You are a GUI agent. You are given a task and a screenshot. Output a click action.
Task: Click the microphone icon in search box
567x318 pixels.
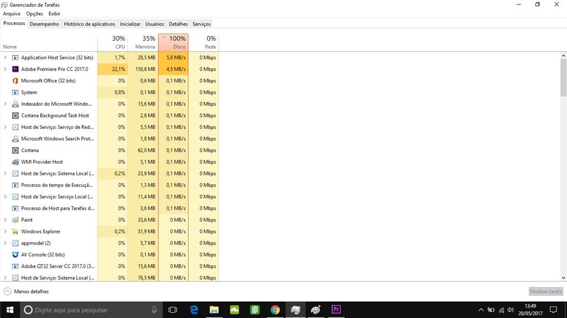pos(154,310)
